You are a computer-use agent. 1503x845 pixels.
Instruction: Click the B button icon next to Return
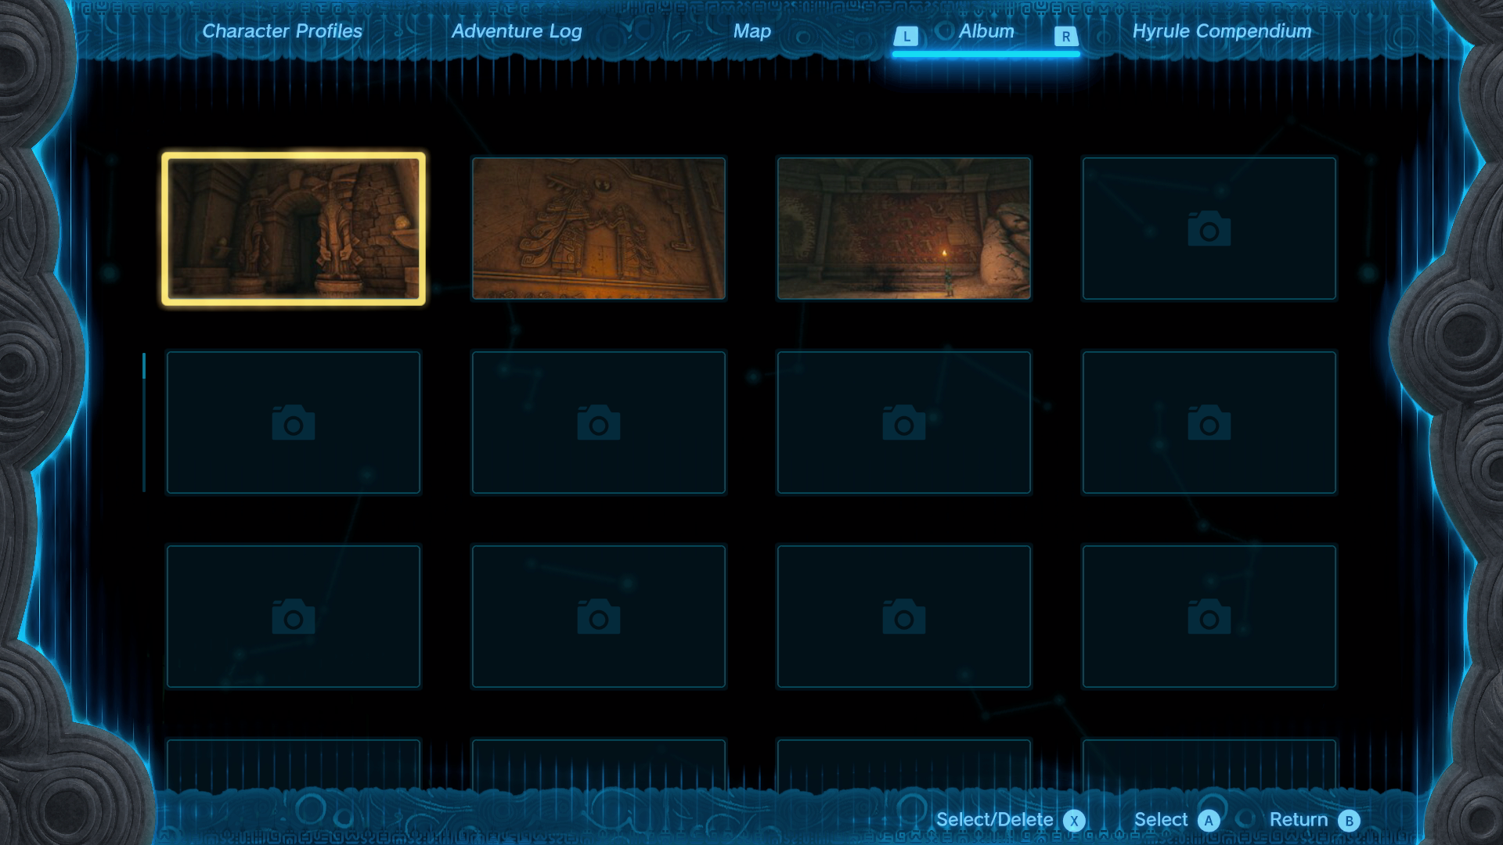(x=1349, y=821)
